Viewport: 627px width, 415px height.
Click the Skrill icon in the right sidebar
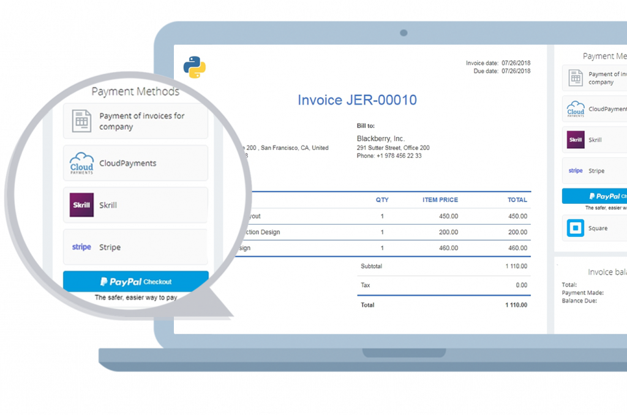[576, 140]
